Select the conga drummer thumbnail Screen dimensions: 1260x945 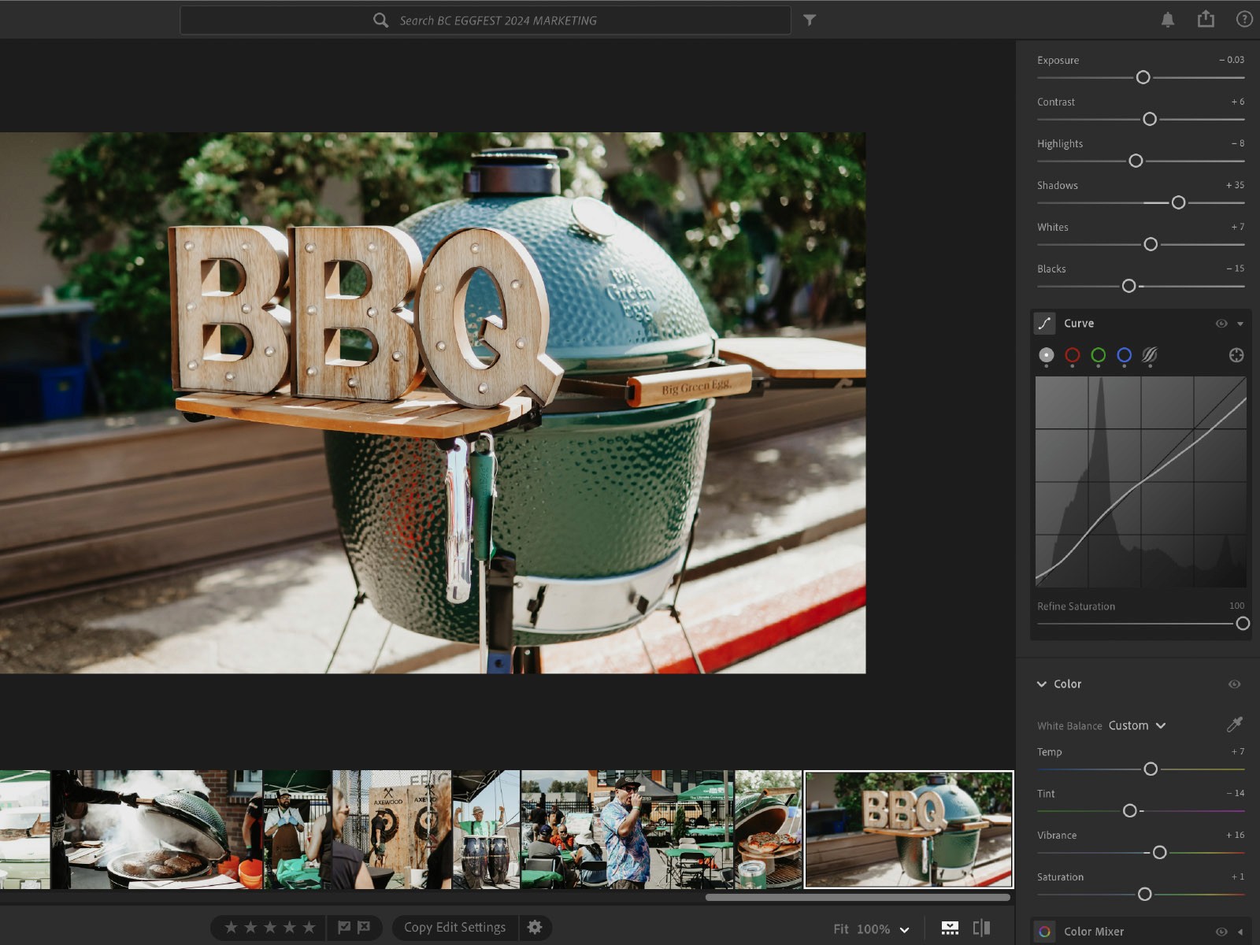click(x=486, y=829)
